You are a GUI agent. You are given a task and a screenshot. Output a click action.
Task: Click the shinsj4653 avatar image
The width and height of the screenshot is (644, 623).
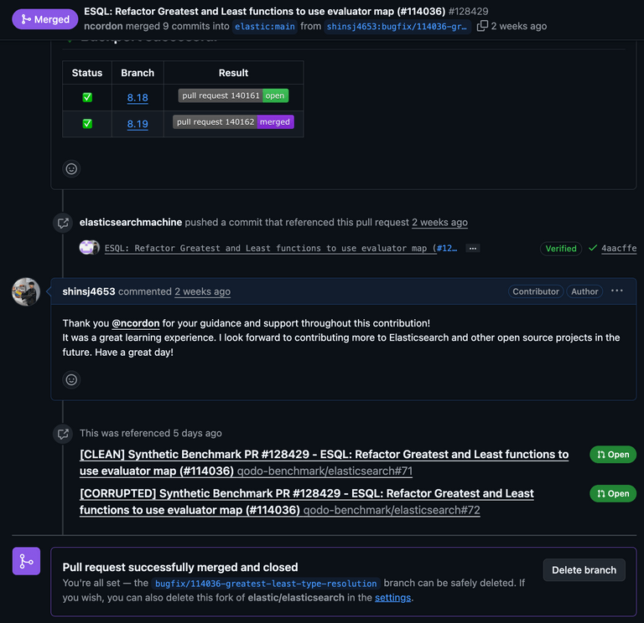26,291
